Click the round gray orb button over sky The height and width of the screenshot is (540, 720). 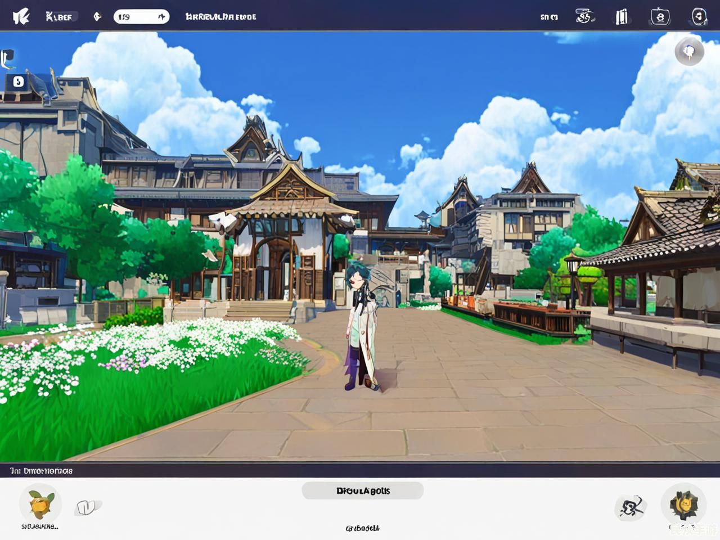coord(689,52)
